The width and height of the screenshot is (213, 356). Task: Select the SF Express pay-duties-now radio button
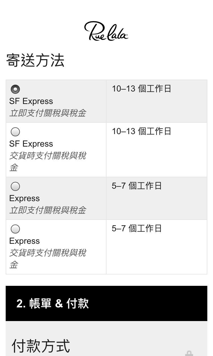(15, 89)
